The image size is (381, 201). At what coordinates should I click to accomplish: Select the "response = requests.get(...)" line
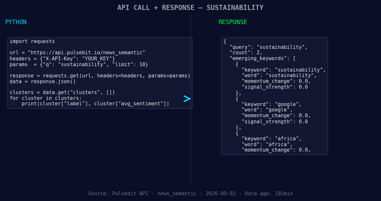coord(100,76)
